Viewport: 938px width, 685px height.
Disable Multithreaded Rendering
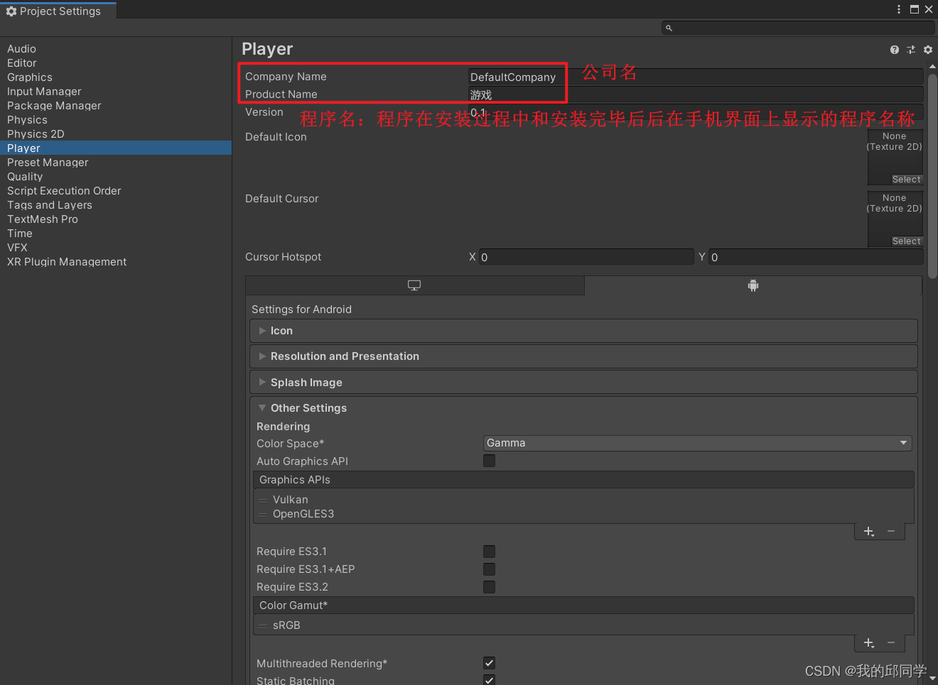[489, 663]
